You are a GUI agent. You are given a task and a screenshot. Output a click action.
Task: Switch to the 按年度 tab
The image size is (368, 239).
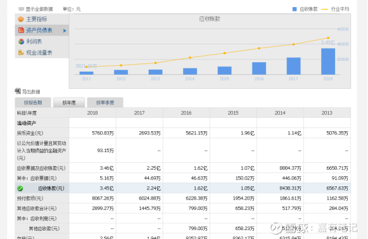(69, 103)
